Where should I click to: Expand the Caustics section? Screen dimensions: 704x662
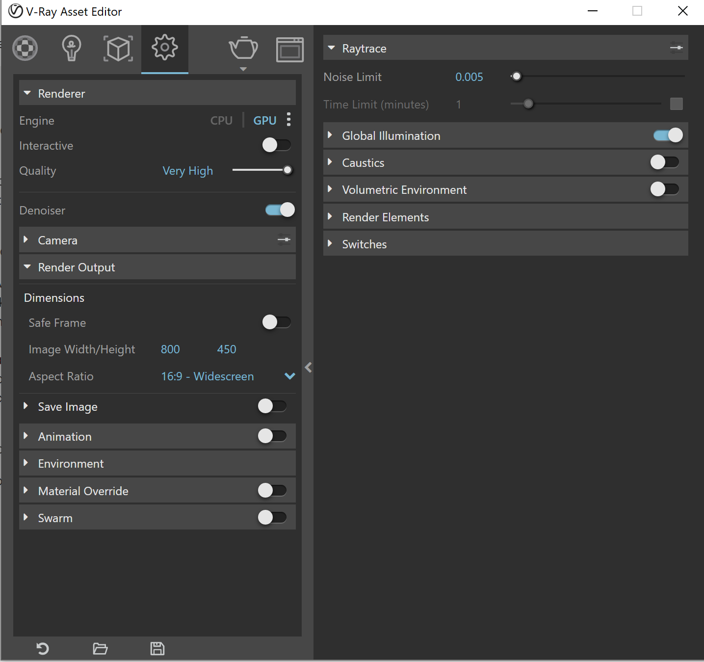coord(330,162)
